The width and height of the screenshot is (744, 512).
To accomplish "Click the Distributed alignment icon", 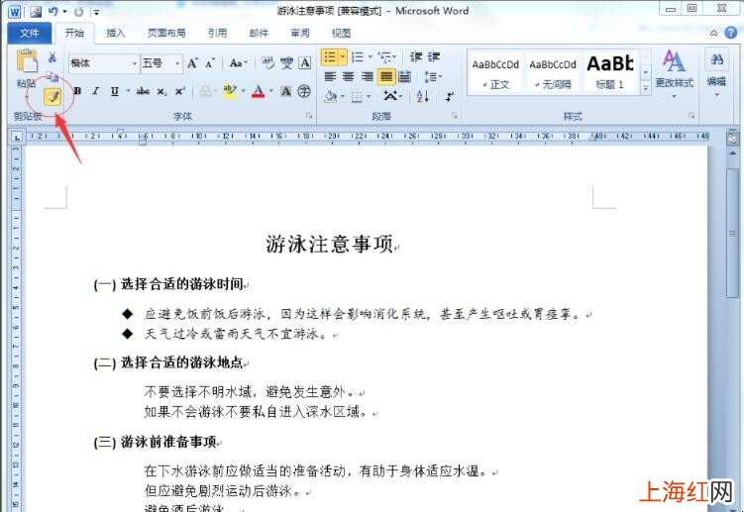I will click(x=404, y=76).
